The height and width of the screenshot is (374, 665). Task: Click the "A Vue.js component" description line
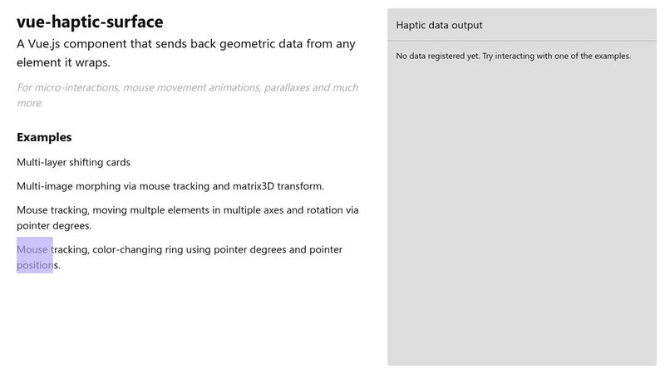pos(186,44)
